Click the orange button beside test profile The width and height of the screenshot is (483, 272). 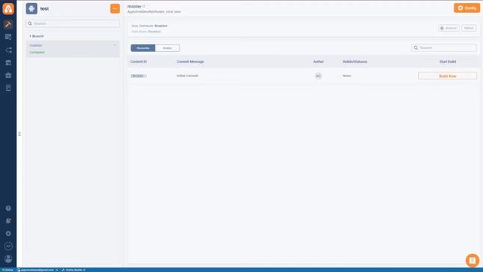[x=115, y=8]
